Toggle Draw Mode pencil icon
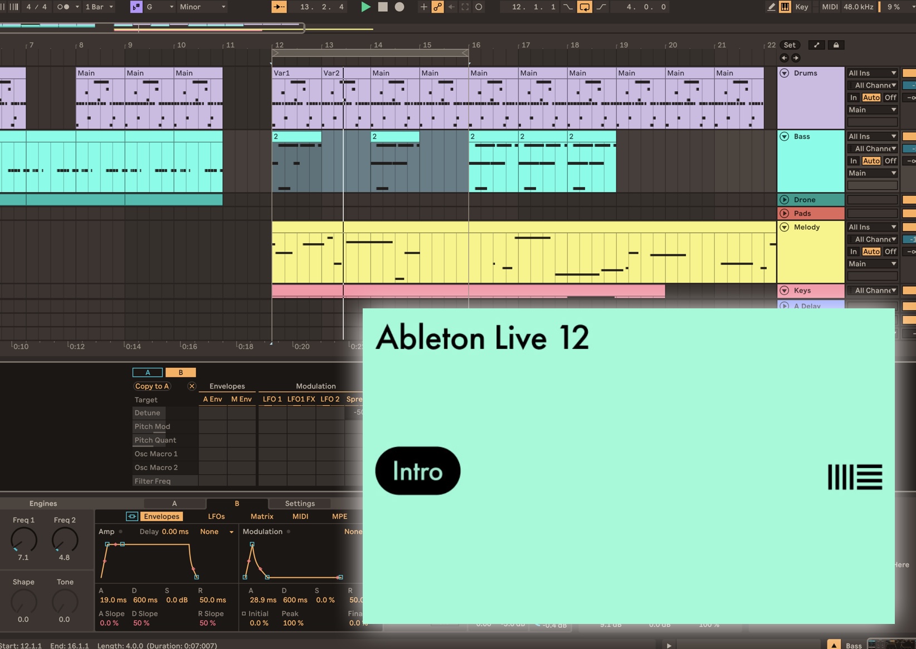The height and width of the screenshot is (649, 916). pyautogui.click(x=771, y=7)
